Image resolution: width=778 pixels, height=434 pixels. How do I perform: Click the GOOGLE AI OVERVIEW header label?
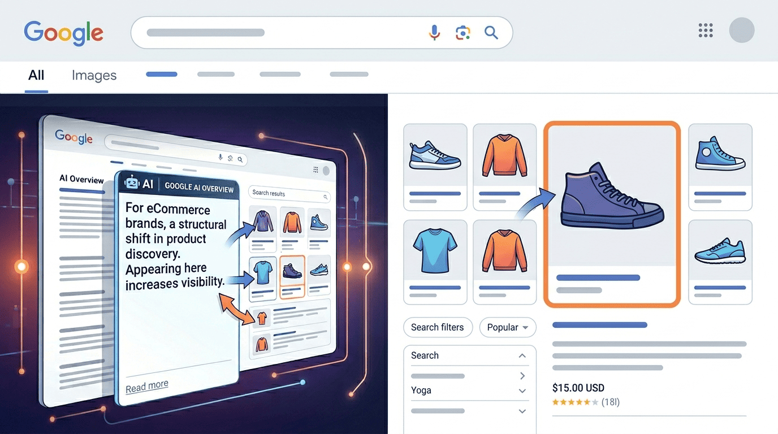tap(199, 188)
